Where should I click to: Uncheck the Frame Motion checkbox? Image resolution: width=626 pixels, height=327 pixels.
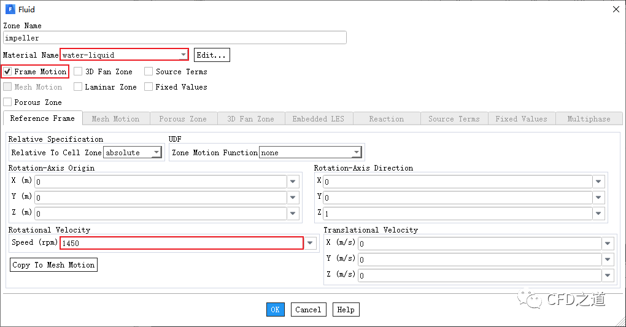(x=8, y=72)
